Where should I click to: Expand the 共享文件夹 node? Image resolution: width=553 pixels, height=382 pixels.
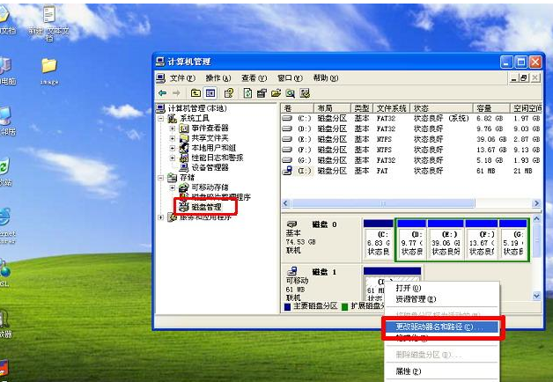pos(173,138)
